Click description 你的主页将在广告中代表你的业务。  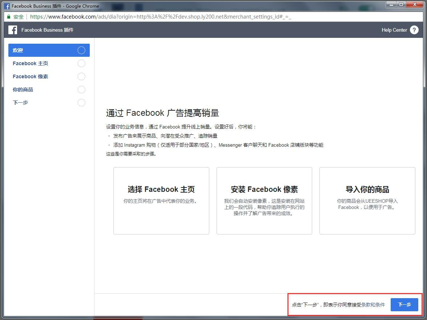pyautogui.click(x=161, y=201)
